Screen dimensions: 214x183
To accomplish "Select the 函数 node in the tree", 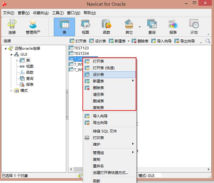I will (x=26, y=73).
